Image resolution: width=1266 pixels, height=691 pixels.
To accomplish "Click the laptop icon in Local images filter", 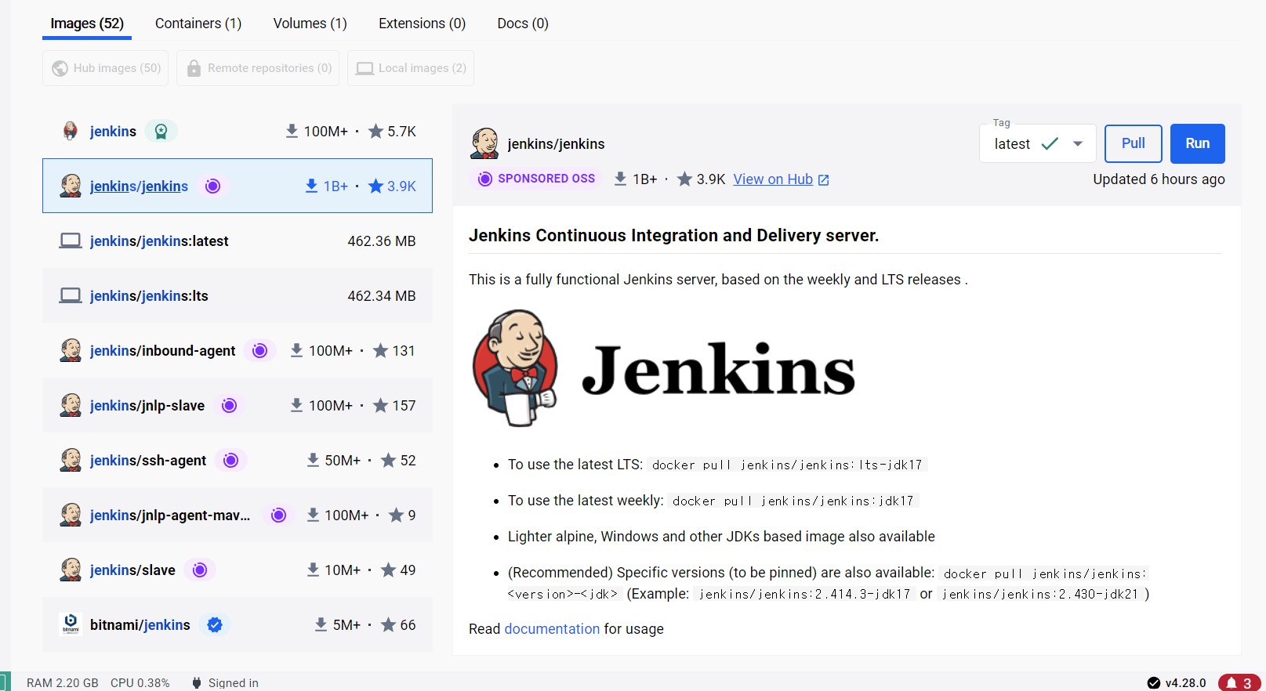I will 365,68.
